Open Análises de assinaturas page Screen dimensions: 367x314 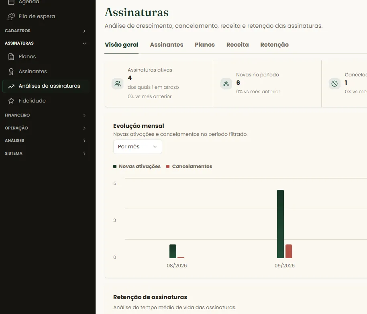click(46, 86)
